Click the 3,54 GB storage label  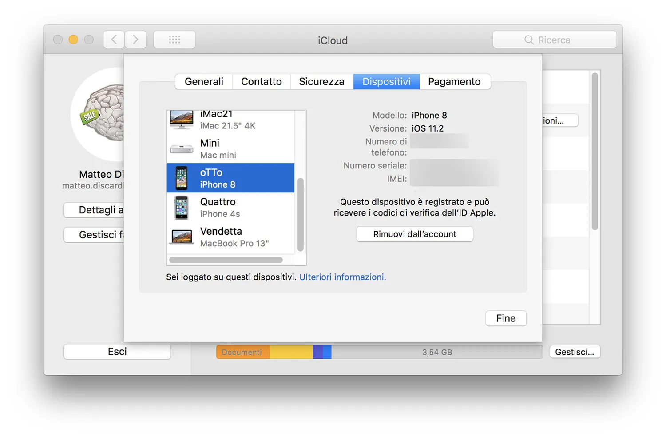point(437,352)
